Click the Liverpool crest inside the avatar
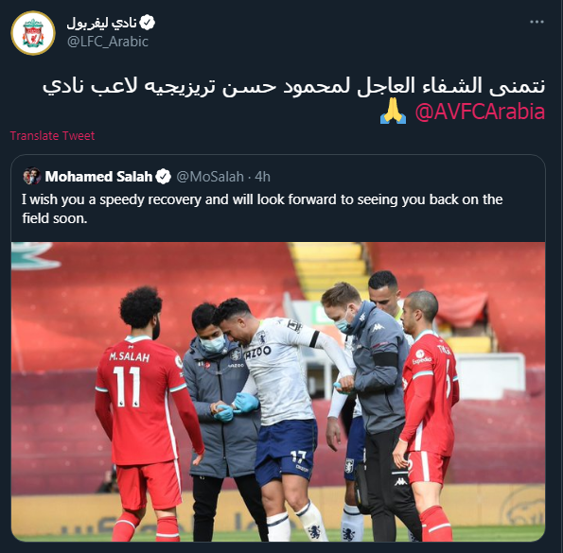The height and width of the screenshot is (553, 563). tap(33, 33)
